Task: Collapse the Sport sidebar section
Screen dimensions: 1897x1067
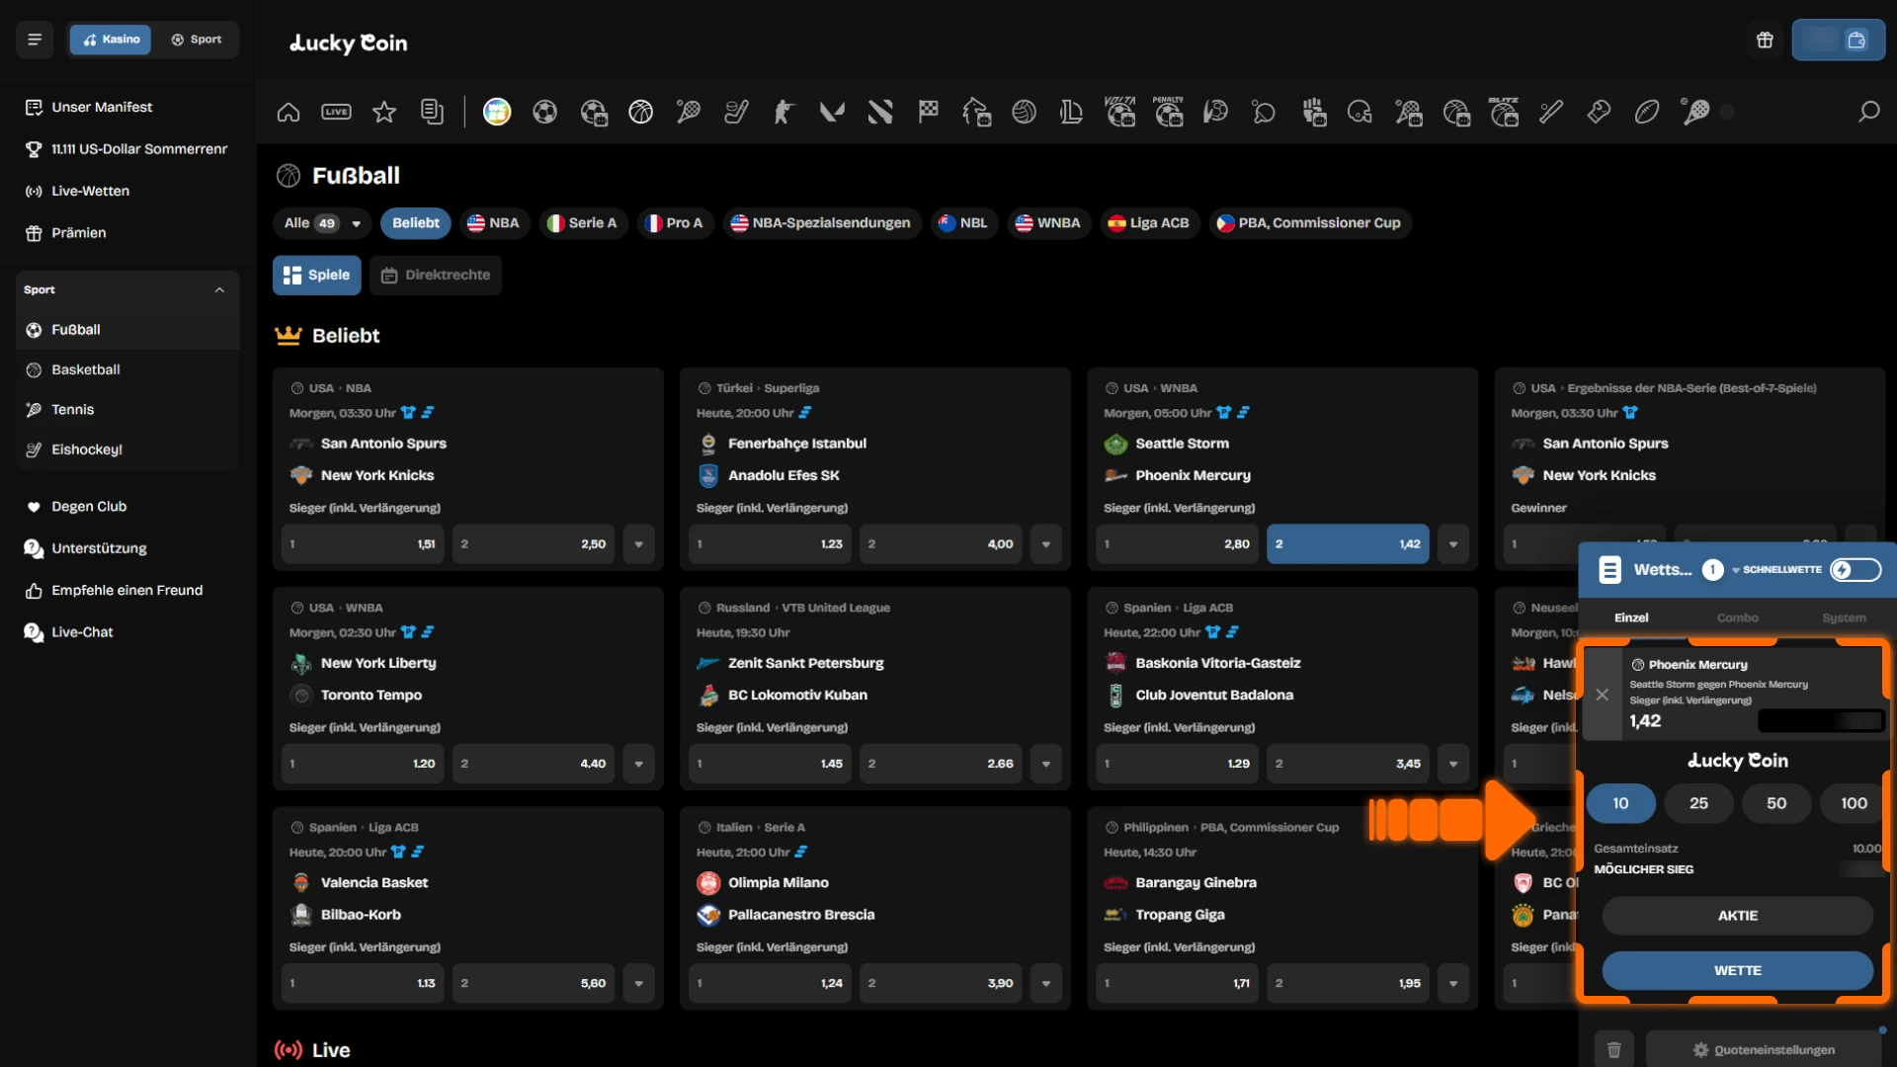Action: 219,290
